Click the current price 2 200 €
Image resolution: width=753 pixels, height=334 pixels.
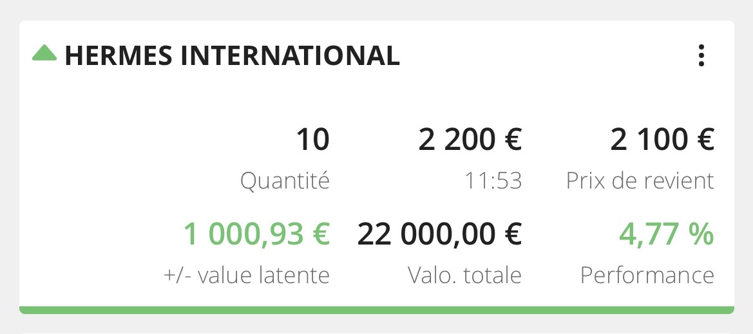(x=470, y=140)
